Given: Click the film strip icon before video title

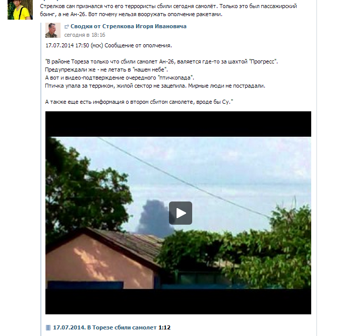Looking at the screenshot, I should (x=48, y=327).
